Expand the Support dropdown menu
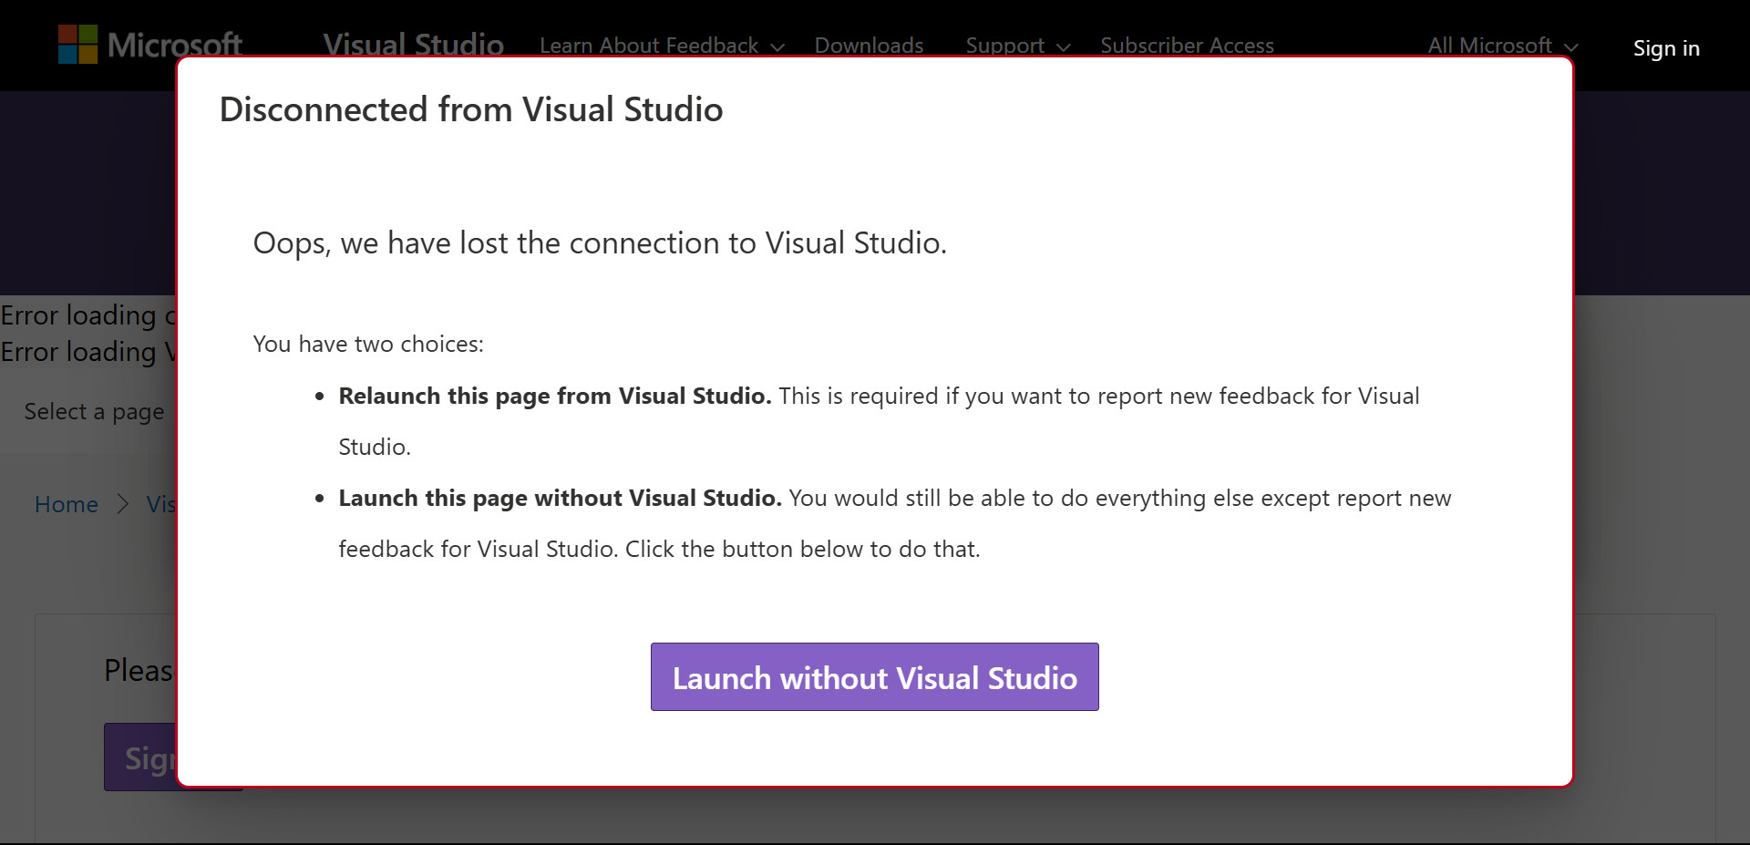This screenshot has height=845, width=1750. (1018, 46)
